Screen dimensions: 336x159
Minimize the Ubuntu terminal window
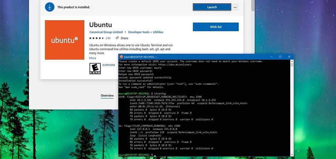tap(271, 57)
